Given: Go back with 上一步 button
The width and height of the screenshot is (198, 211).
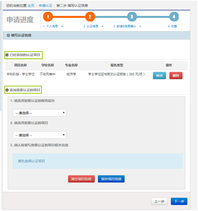Looking at the screenshot, I should [x=159, y=201].
